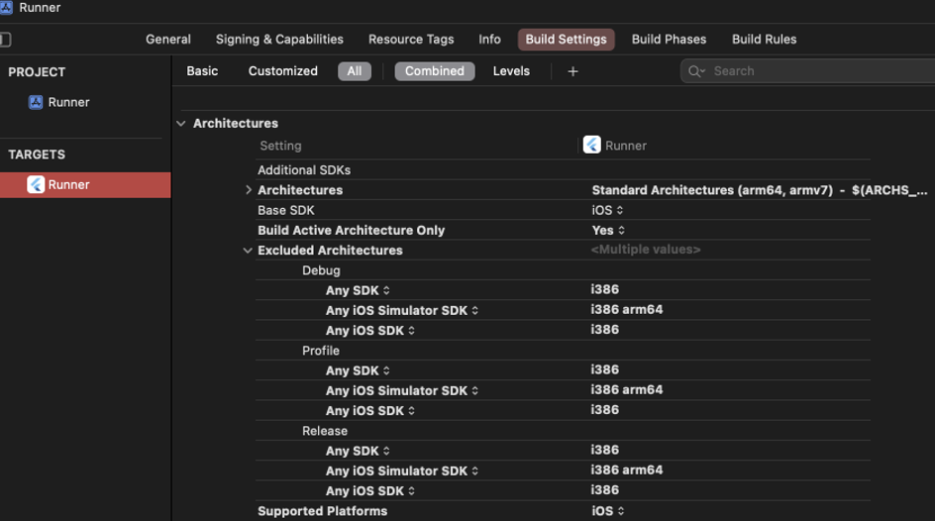Open Debug Any iOS SDK dropdown
Screen dimensions: 935x521
click(x=369, y=330)
